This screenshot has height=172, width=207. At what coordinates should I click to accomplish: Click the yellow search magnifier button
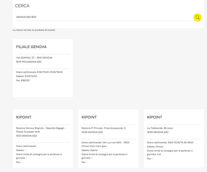point(197,17)
